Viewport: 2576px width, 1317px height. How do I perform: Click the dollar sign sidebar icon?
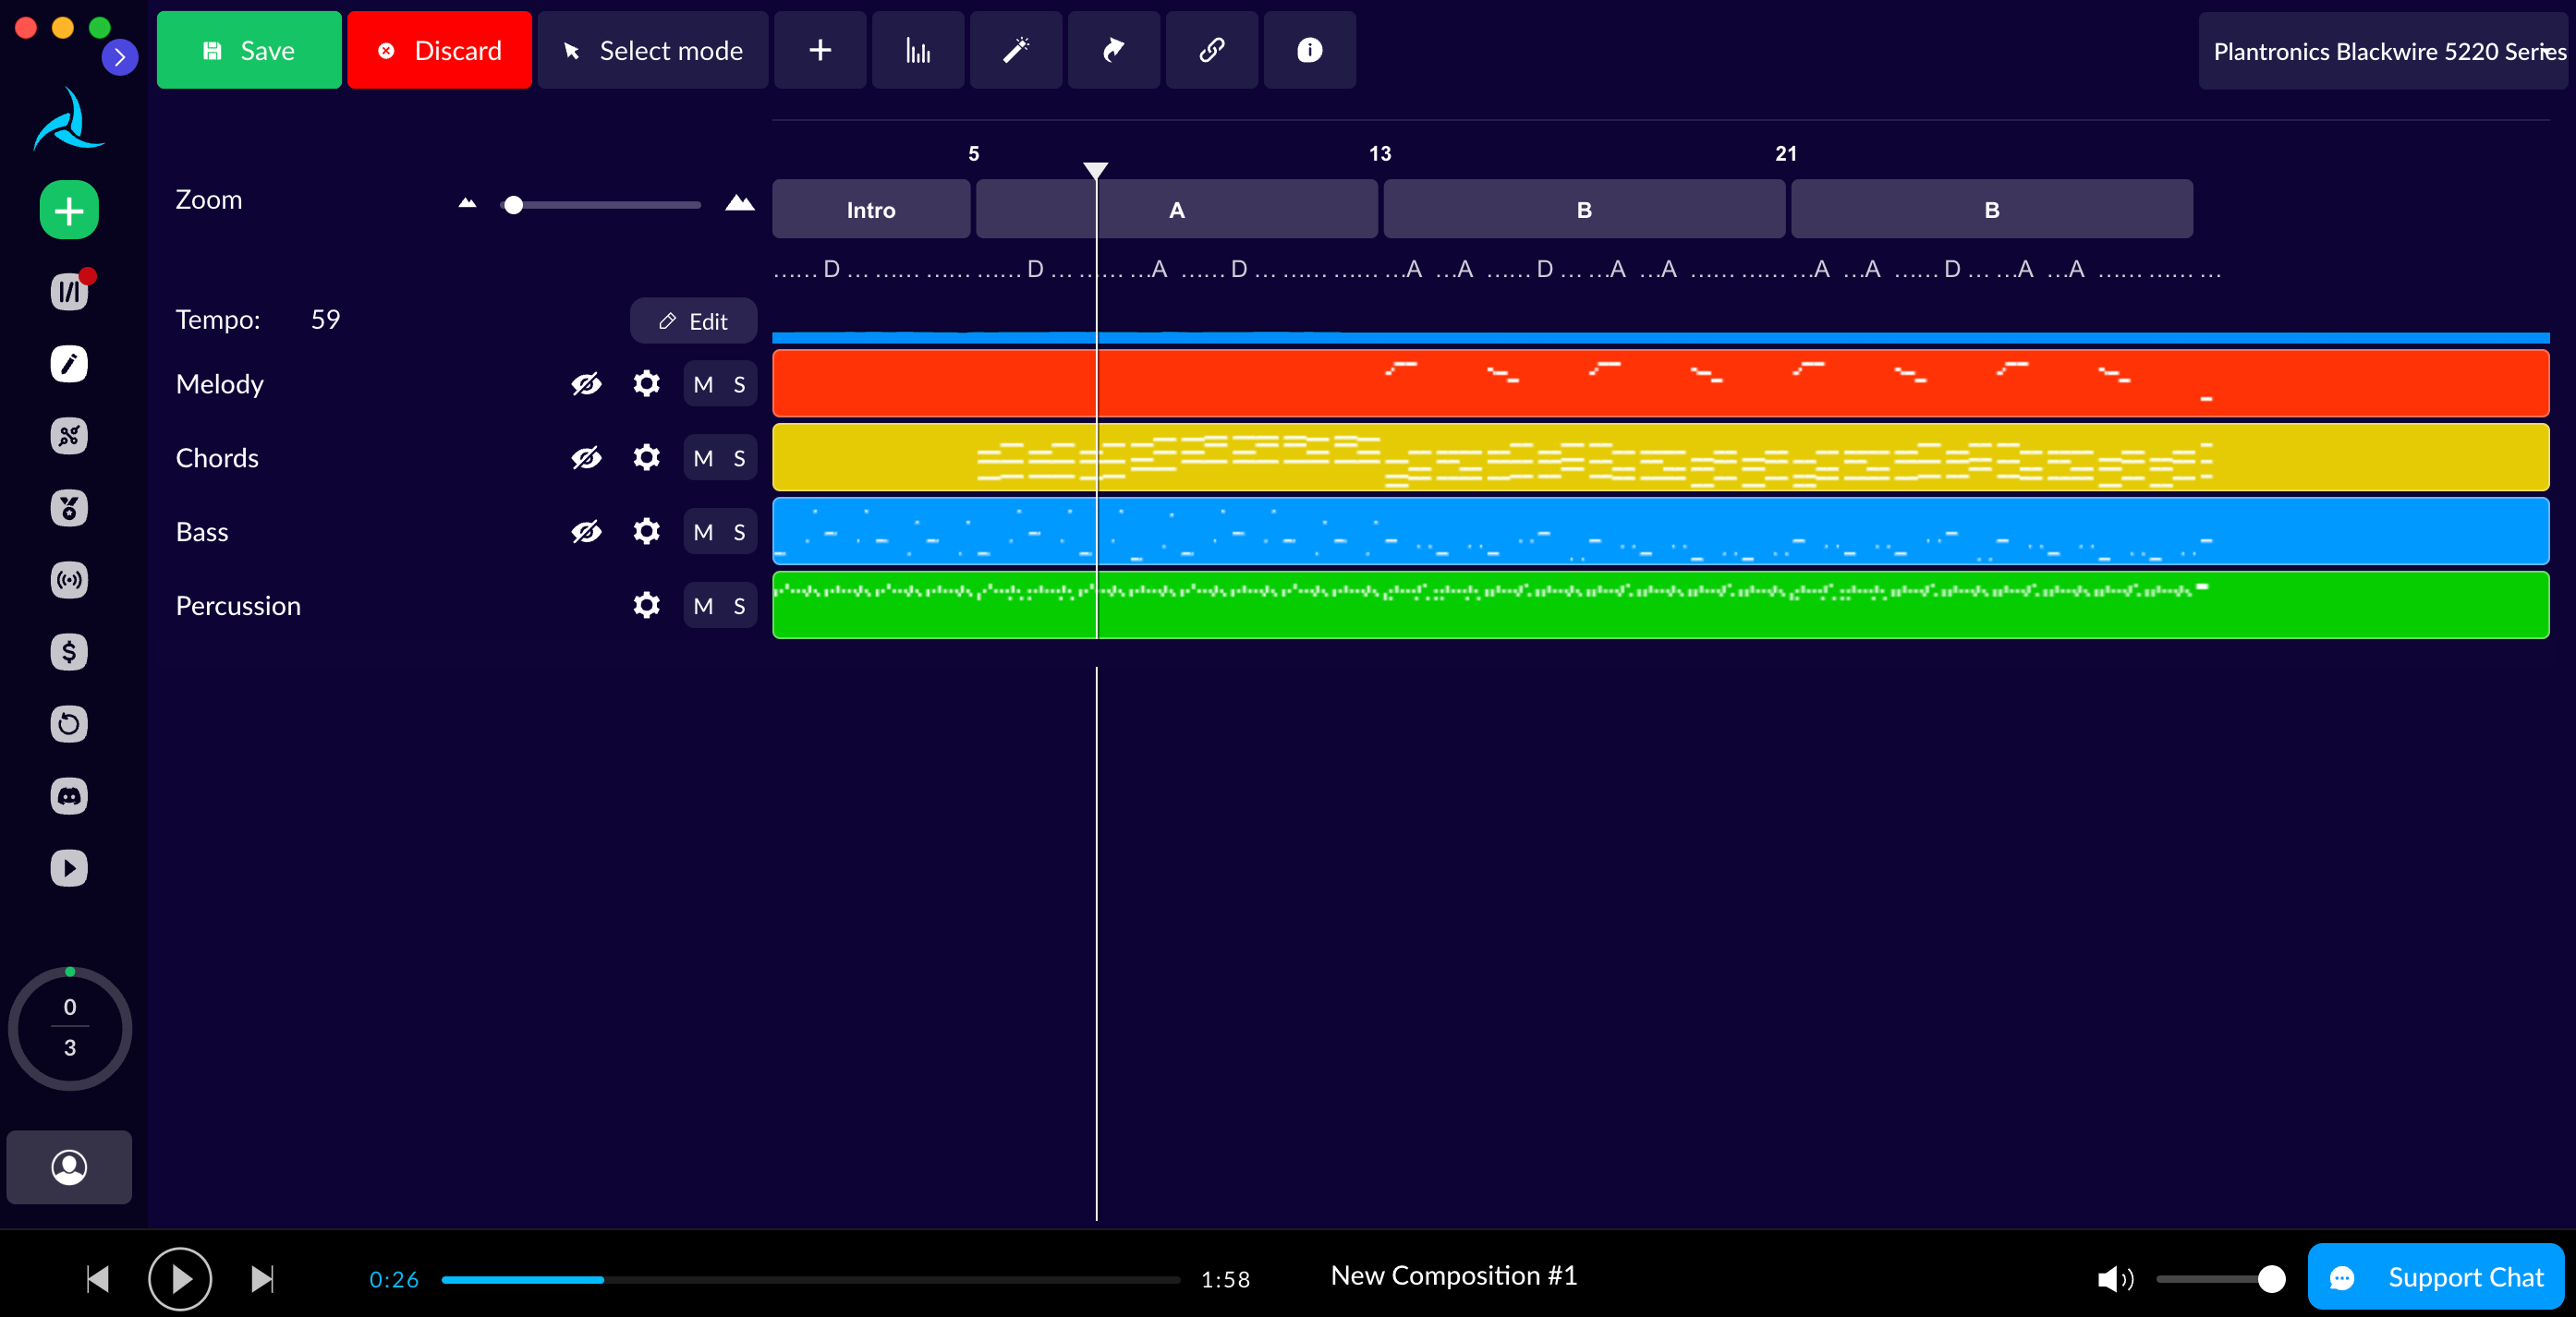69,653
